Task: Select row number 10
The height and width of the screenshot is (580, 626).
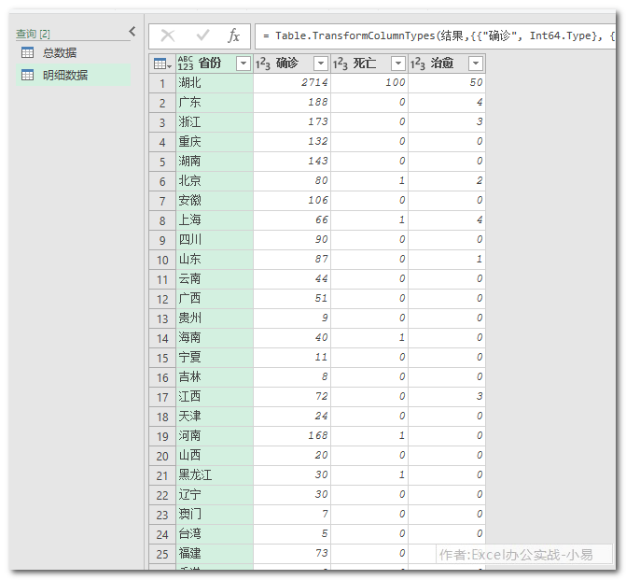Action: [162, 259]
